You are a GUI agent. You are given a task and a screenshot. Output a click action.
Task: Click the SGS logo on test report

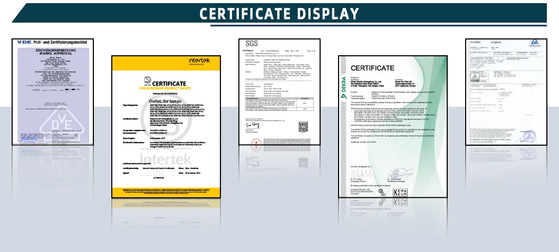[252, 43]
